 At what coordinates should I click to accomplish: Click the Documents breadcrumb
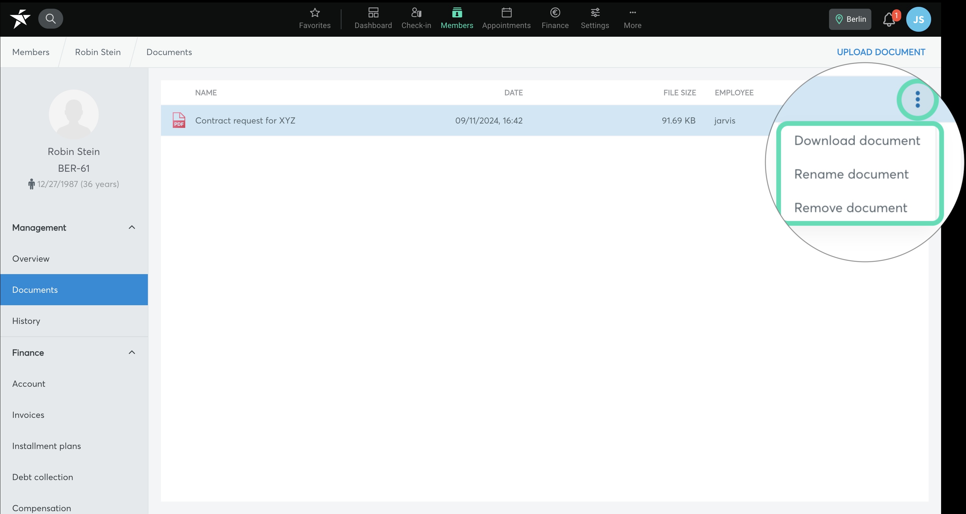pyautogui.click(x=169, y=52)
